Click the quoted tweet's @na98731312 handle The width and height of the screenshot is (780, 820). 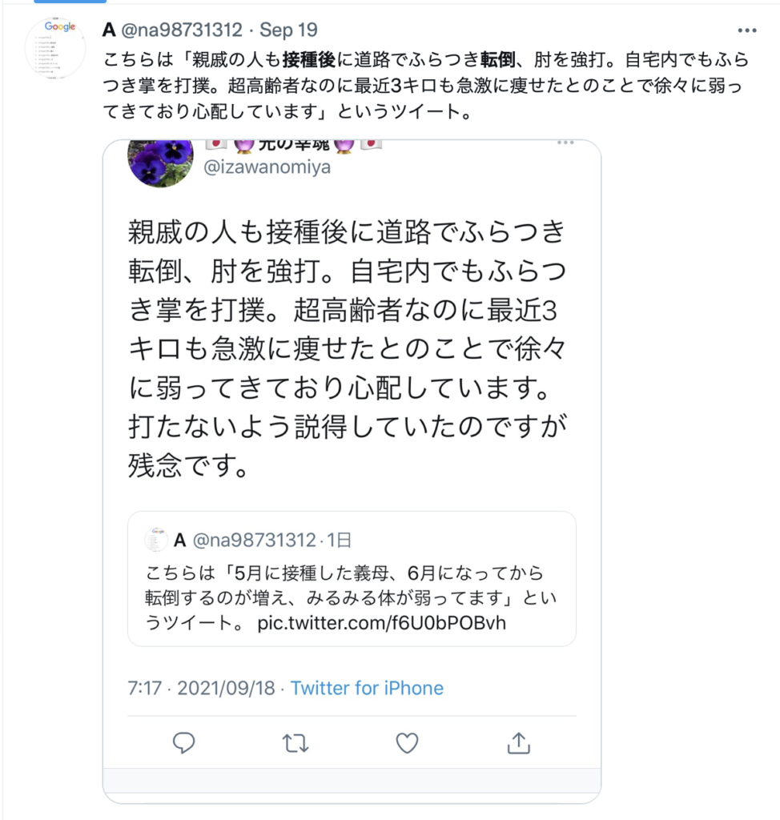(x=254, y=540)
